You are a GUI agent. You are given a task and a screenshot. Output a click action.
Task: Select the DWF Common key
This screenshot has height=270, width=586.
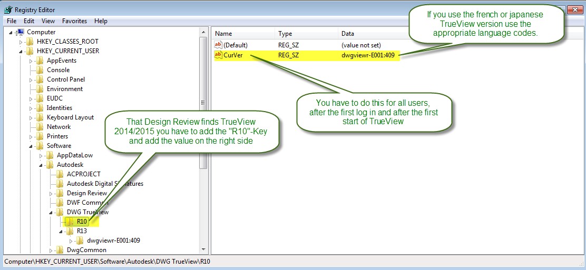[88, 203]
